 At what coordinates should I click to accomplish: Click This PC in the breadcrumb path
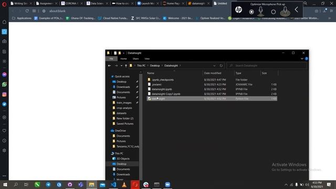click(141, 66)
